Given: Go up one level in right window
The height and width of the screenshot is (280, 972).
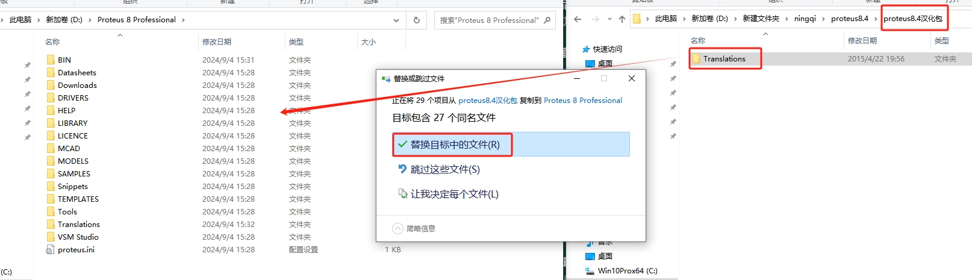Looking at the screenshot, I should pos(622,19).
